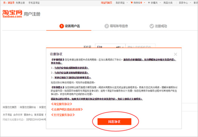The image size is (198, 137).
Task: Open the country code dropdown showing 日本 +81
Action: click(x=110, y=46)
